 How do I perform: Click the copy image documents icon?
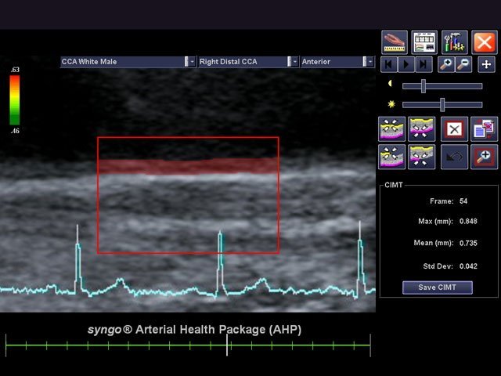click(484, 128)
